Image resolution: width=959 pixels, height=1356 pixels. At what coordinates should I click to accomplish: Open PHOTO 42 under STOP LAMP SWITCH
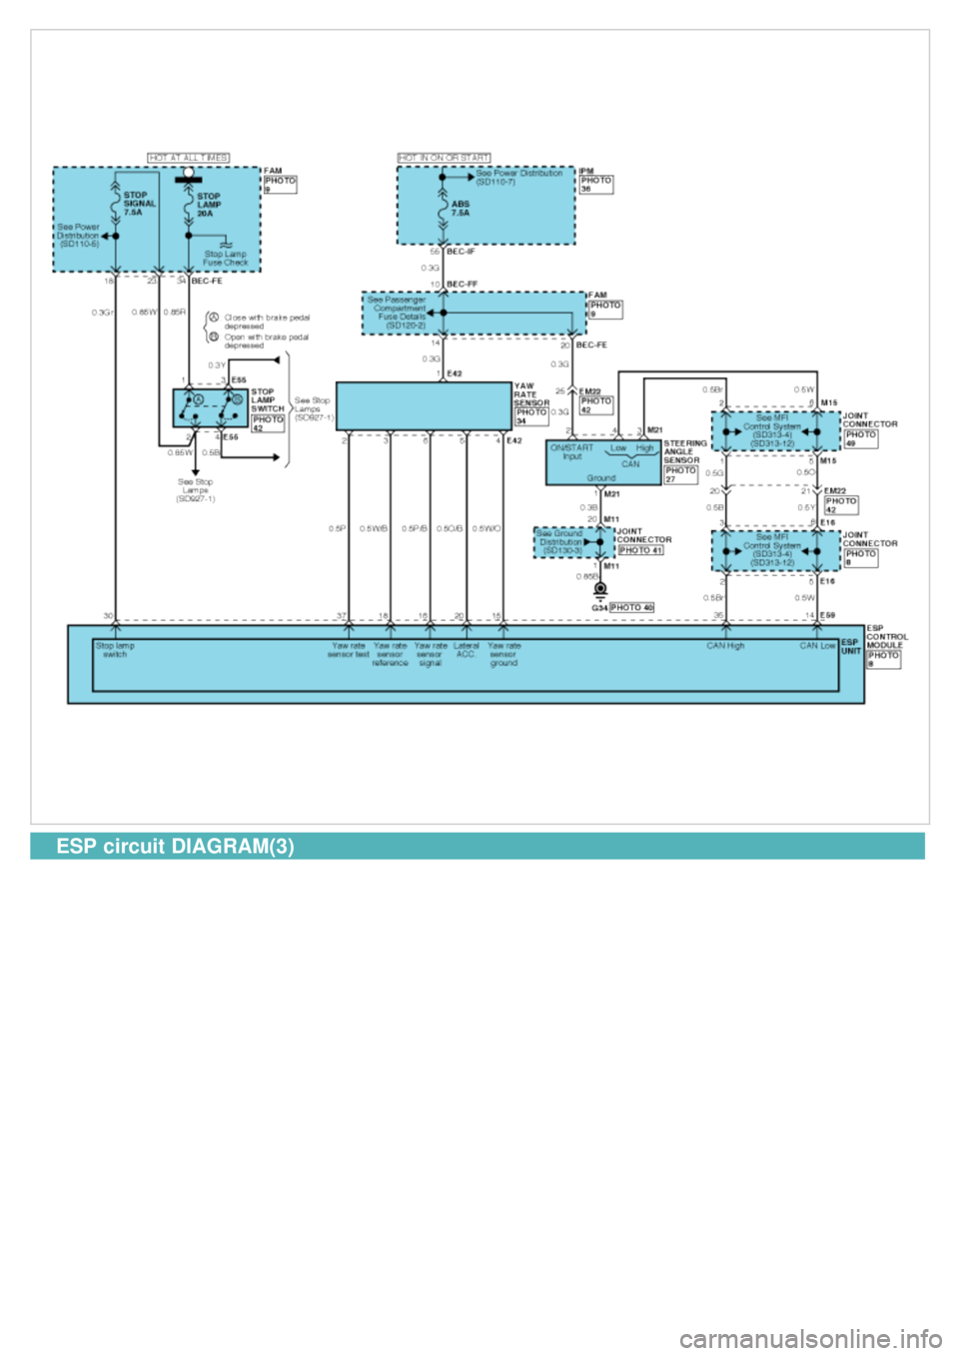click(268, 423)
